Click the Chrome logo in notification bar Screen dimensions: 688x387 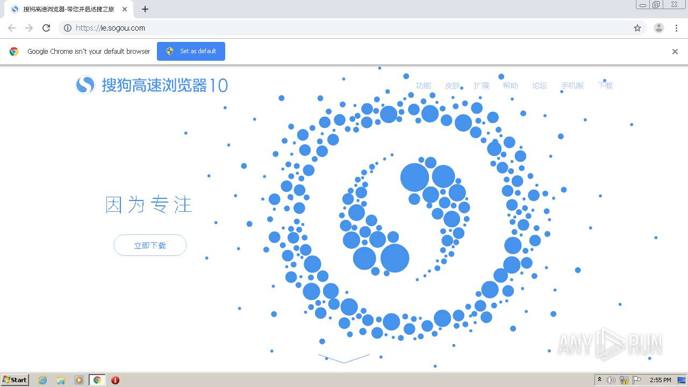point(14,52)
